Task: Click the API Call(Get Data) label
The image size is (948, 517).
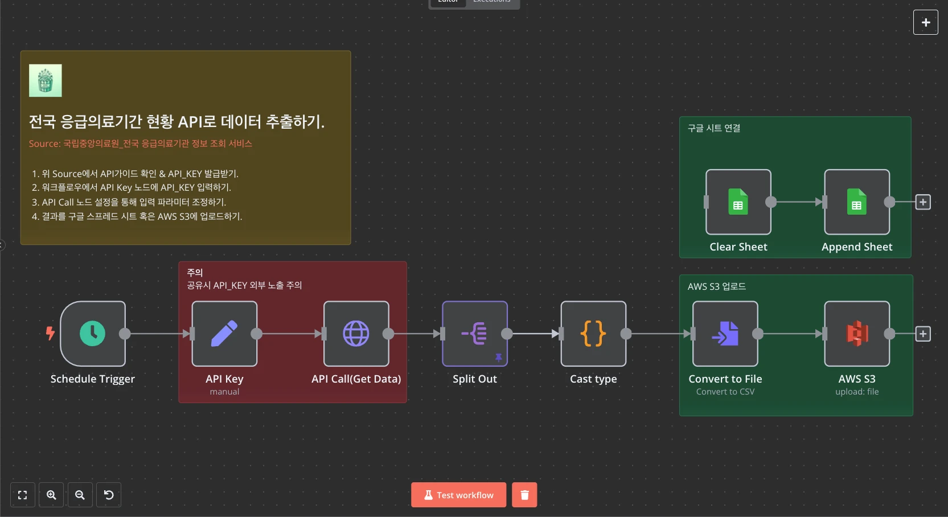Action: (356, 379)
